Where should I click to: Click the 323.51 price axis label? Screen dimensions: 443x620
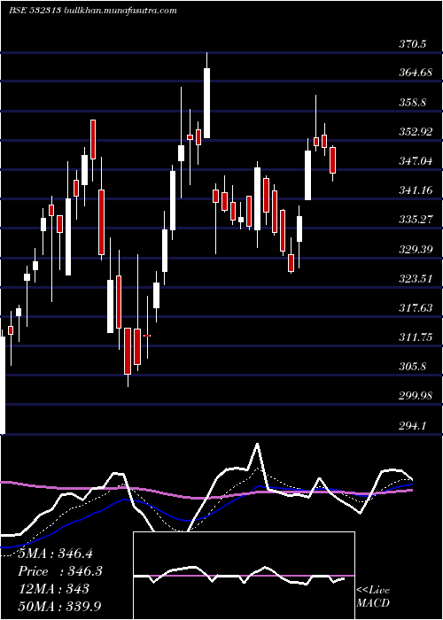pos(416,279)
